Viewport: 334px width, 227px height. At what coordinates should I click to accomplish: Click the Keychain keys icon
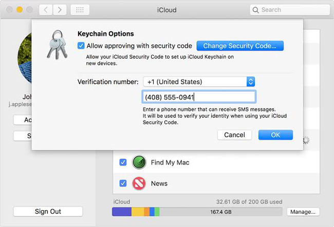point(57,44)
